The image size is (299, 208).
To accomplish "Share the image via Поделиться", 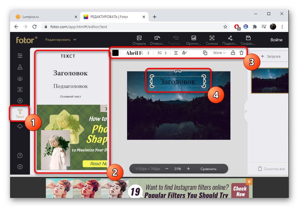I will click(x=230, y=40).
